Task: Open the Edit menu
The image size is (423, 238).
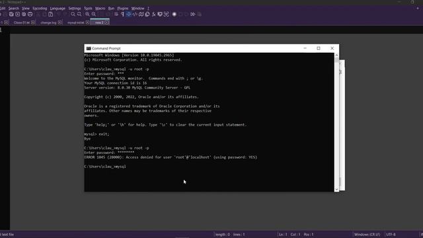Action: pyautogui.click(x=3, y=9)
